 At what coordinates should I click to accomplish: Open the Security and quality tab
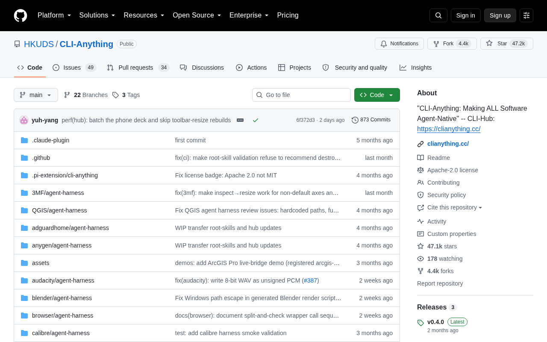tap(355, 68)
